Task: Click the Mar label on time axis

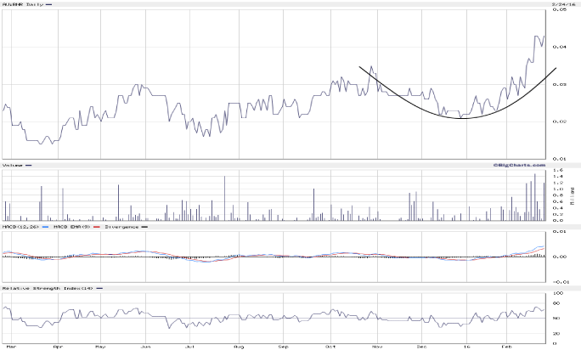Action: tap(11, 347)
